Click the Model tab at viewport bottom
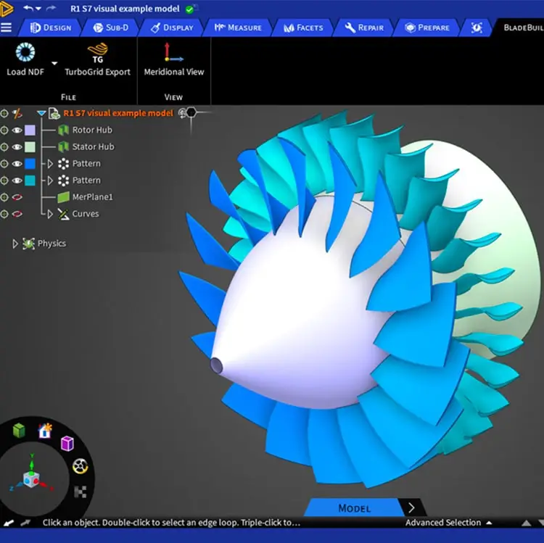Viewport: 544px width, 543px height. pos(354,508)
